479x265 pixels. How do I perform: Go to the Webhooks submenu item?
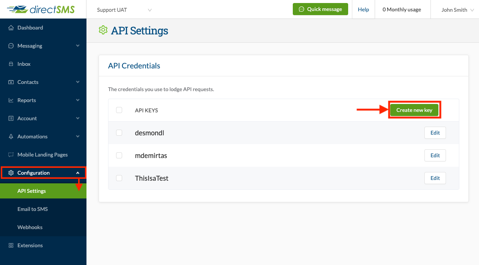[x=30, y=227]
